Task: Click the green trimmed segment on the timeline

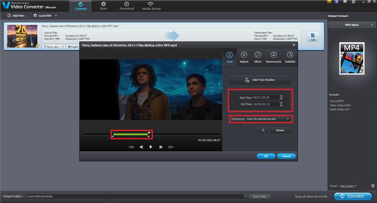Action: click(x=130, y=134)
